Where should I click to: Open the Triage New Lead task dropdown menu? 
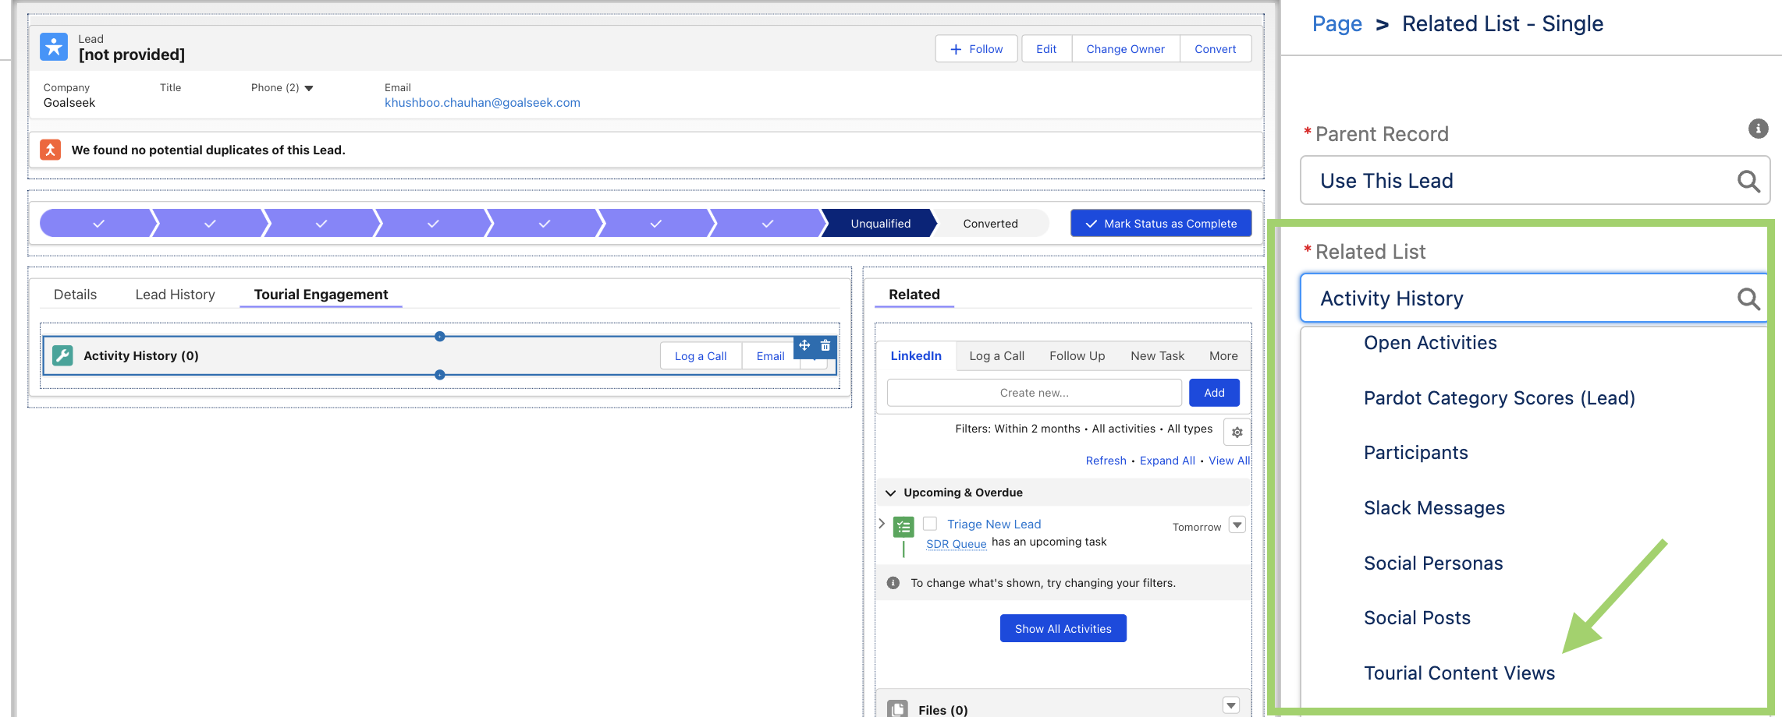(1237, 525)
